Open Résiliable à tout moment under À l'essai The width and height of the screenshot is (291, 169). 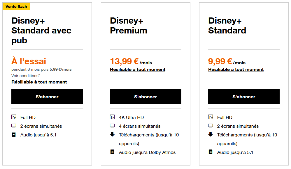(39, 82)
